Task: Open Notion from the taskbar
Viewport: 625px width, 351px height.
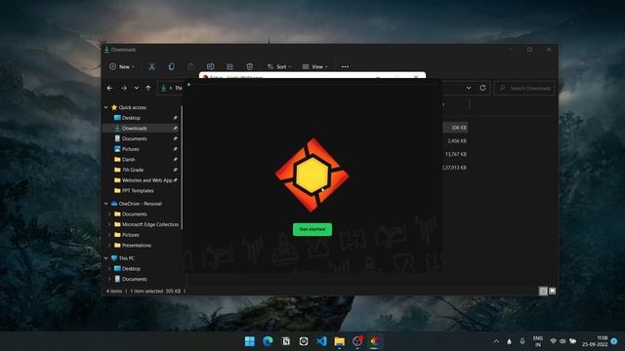Action: tap(286, 341)
